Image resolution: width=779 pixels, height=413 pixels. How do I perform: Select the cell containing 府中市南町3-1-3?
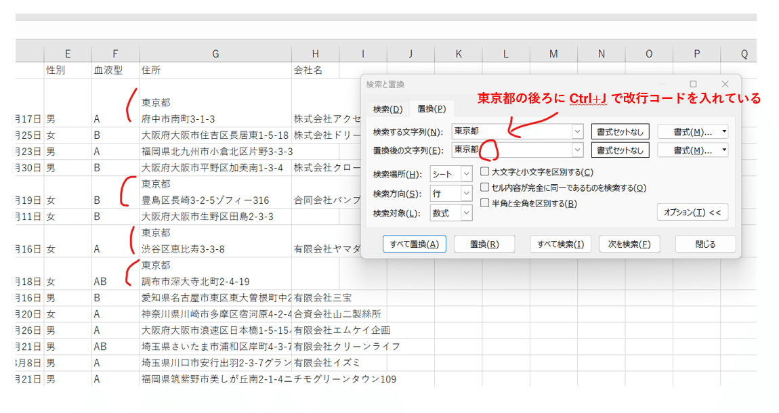click(x=215, y=103)
